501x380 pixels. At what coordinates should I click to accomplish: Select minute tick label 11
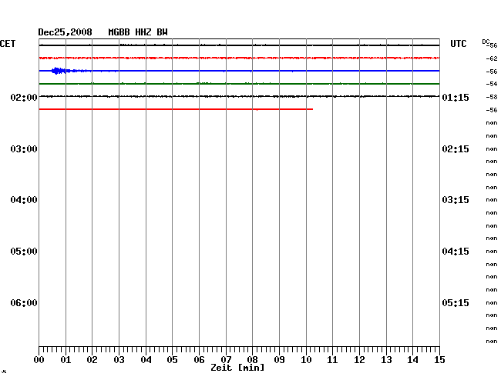[x=332, y=359]
